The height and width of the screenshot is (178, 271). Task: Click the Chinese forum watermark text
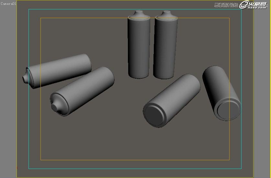click(226, 5)
